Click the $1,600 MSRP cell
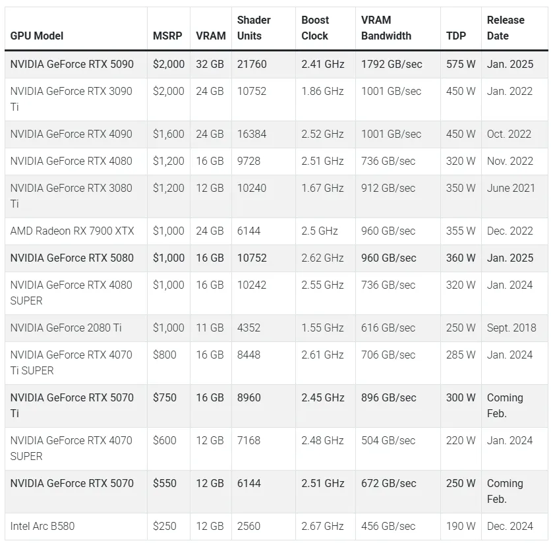This screenshot has width=555, height=549. pos(168,134)
